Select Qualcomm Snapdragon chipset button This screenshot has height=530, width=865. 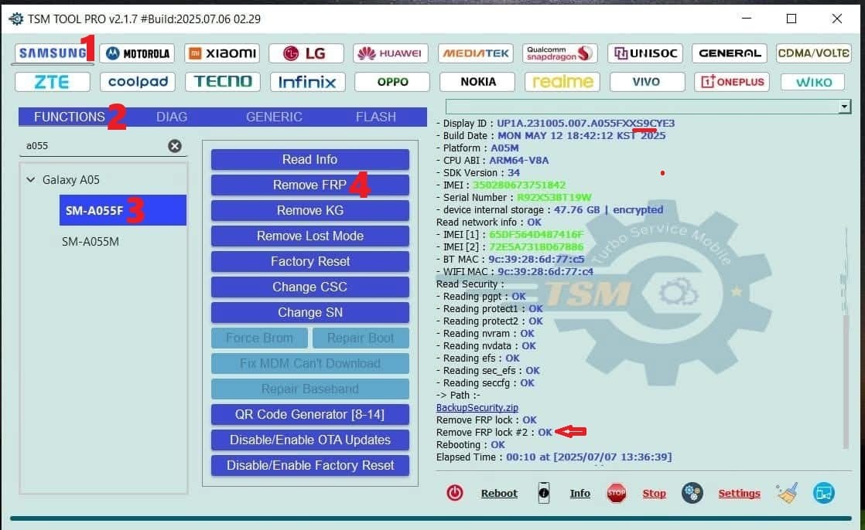(x=560, y=53)
